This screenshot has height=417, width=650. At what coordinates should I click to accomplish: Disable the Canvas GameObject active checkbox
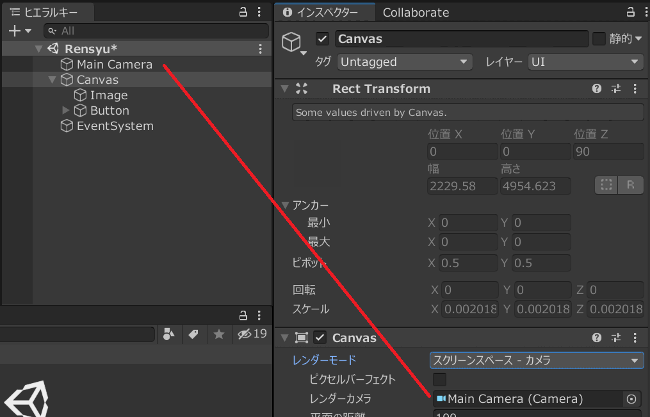click(323, 39)
